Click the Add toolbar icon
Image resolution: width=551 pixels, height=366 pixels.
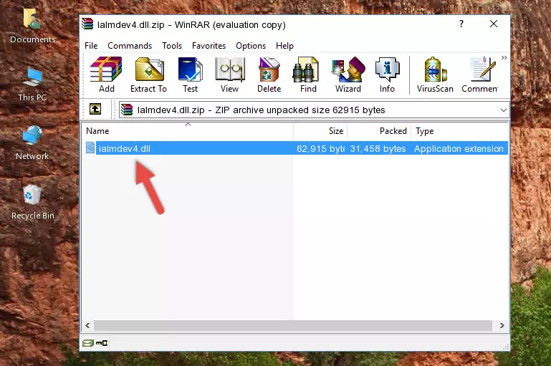(106, 74)
